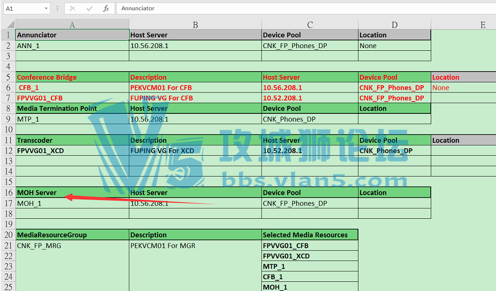Select column C header
Image resolution: width=496 pixels, height=291 pixels.
coord(310,25)
